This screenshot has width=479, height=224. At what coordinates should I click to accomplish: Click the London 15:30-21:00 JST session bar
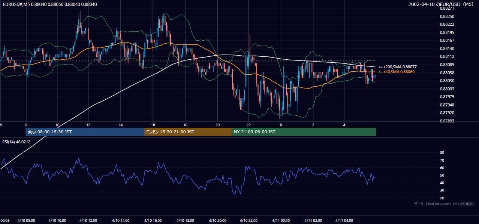coord(188,132)
